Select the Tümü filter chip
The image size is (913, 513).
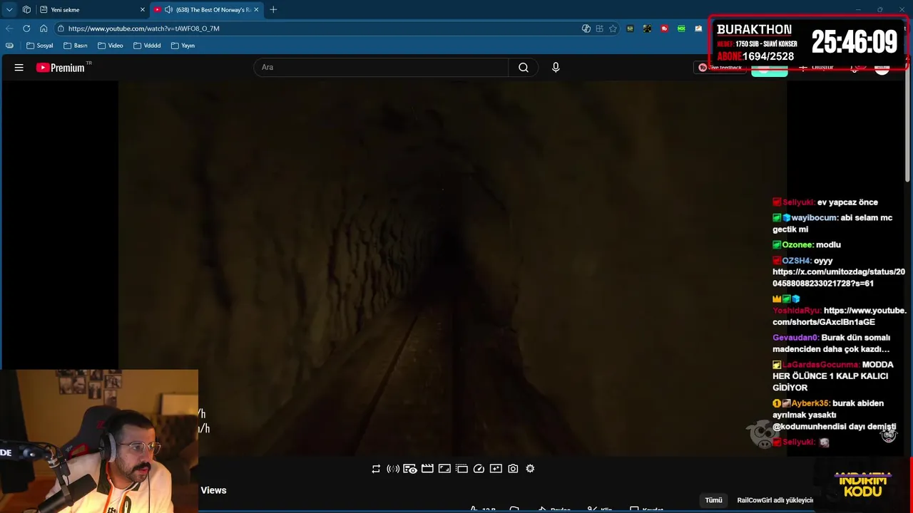[714, 500]
